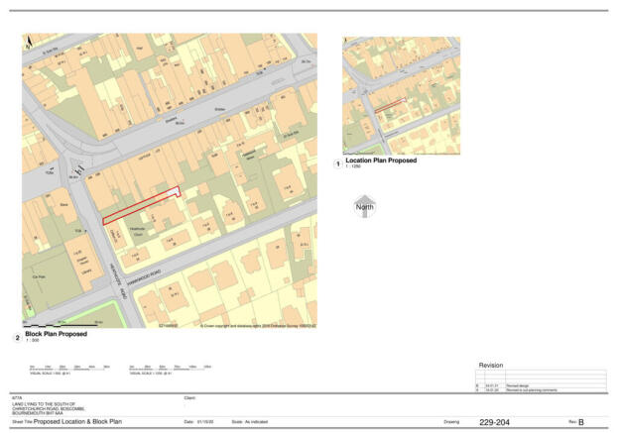This screenshot has width=617, height=433.
Task: Click the North arrow symbol
Action: point(365,206)
